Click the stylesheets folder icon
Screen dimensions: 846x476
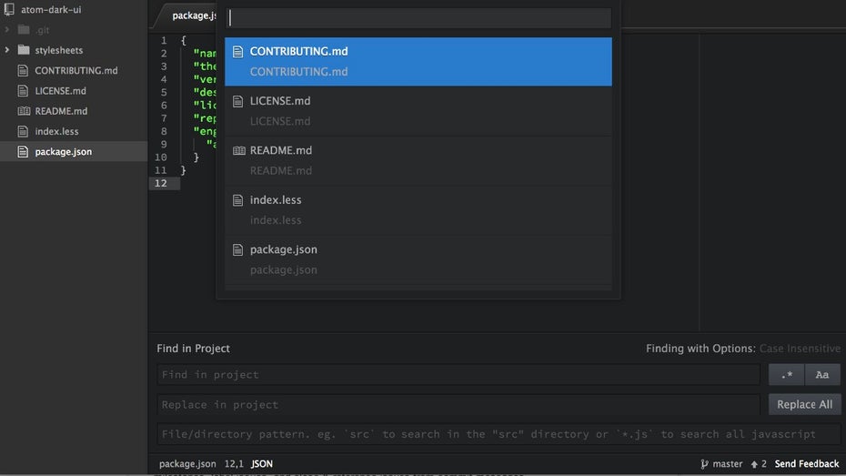[x=24, y=50]
